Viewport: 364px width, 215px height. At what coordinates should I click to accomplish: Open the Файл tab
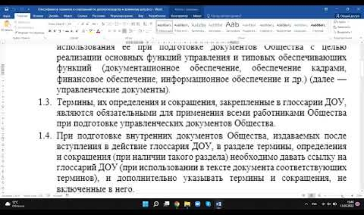[7, 16]
